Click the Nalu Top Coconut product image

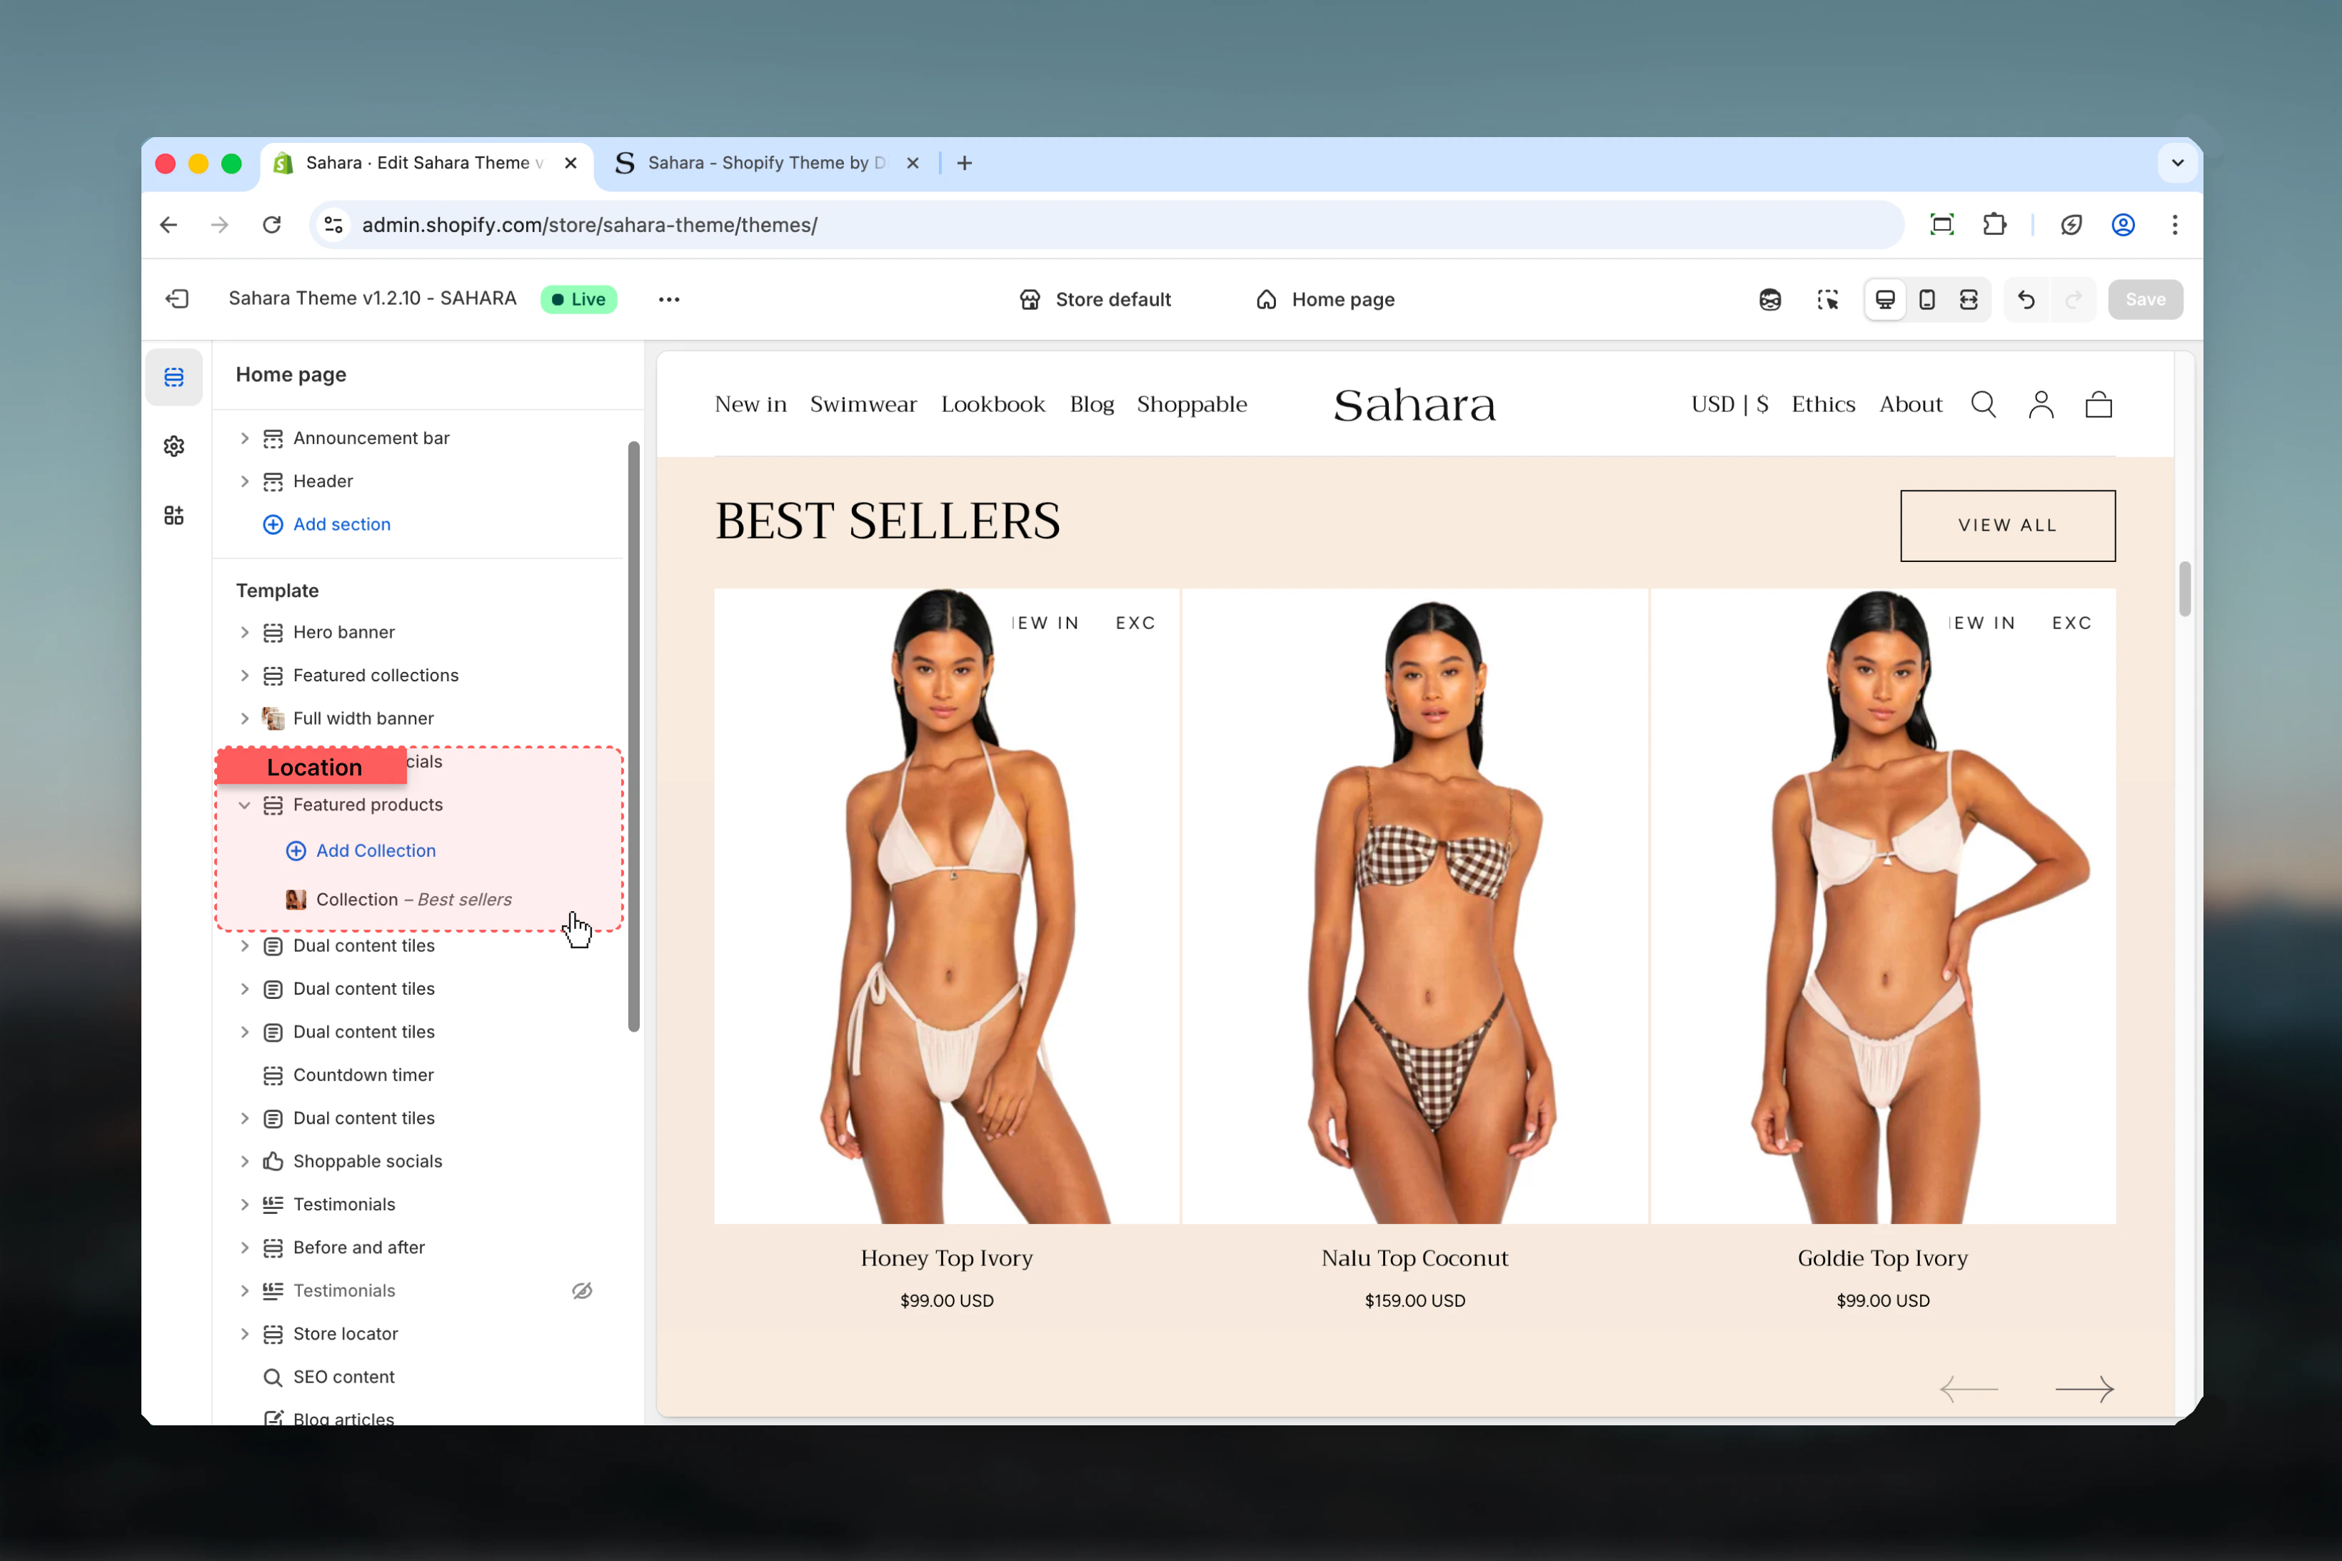(1414, 906)
